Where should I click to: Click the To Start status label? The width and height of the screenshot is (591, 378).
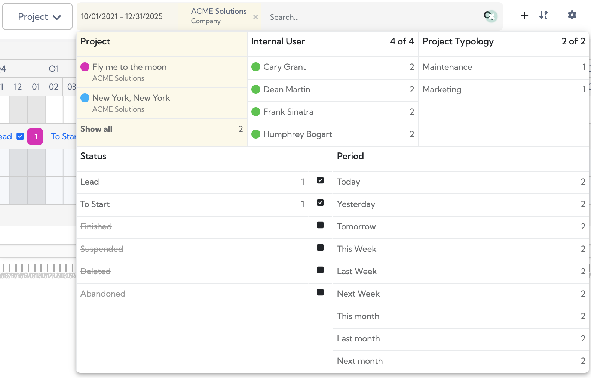(95, 204)
